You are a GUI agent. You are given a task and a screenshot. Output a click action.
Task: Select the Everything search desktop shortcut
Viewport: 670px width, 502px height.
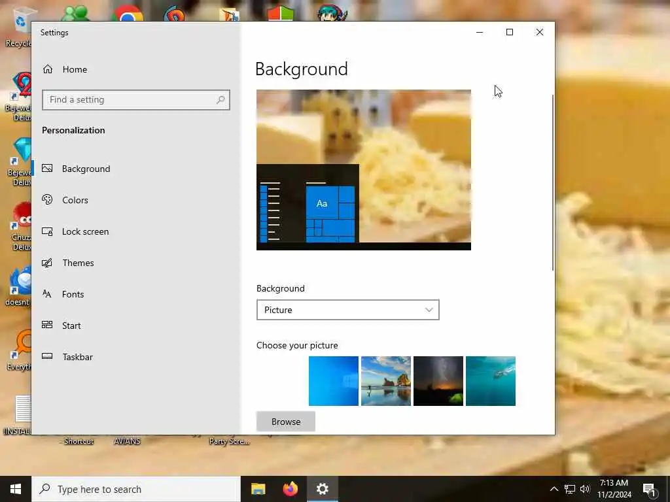click(20, 350)
